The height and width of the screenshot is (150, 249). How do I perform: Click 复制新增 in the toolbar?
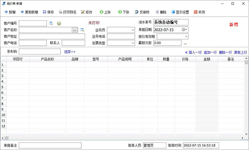pos(29,12)
